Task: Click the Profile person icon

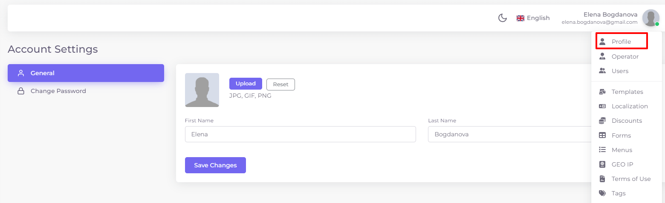Action: 602,42
